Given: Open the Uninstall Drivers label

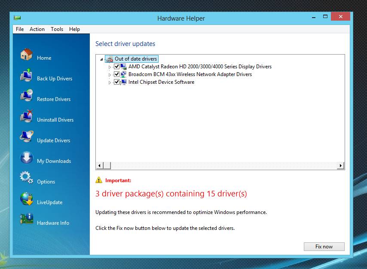Looking at the screenshot, I should pyautogui.click(x=55, y=120).
